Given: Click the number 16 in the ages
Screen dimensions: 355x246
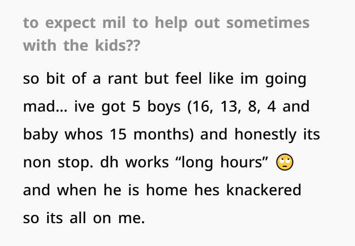Looking at the screenshot, I should [202, 107].
